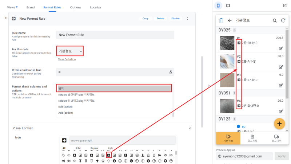Choose the solid arrow-square-down icon
The width and height of the screenshot is (291, 164).
click(x=75, y=155)
